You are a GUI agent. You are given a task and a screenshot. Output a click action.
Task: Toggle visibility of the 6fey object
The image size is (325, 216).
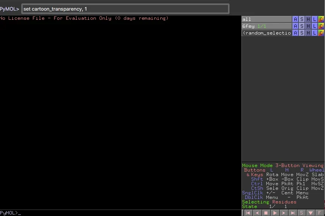[x=267, y=26]
